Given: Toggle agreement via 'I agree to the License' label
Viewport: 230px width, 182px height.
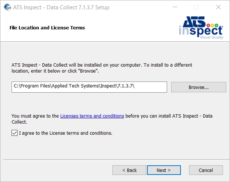Looking at the screenshot, I should [x=66, y=133].
